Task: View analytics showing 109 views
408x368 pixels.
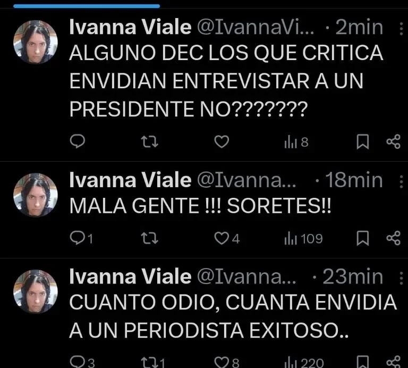Action: 303,239
